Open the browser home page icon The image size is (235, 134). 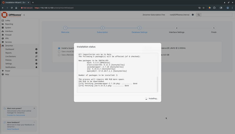pos(16,8)
